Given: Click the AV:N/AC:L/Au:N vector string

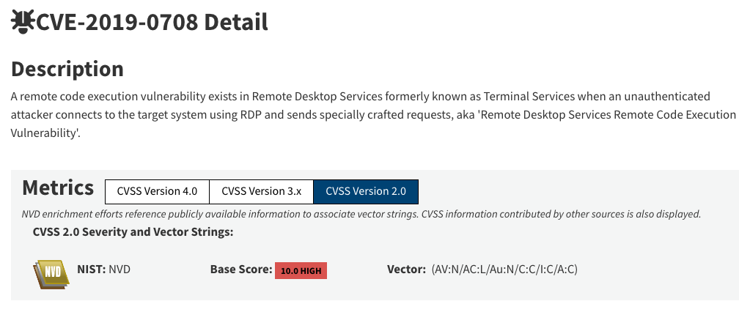Looking at the screenshot, I should coord(504,270).
